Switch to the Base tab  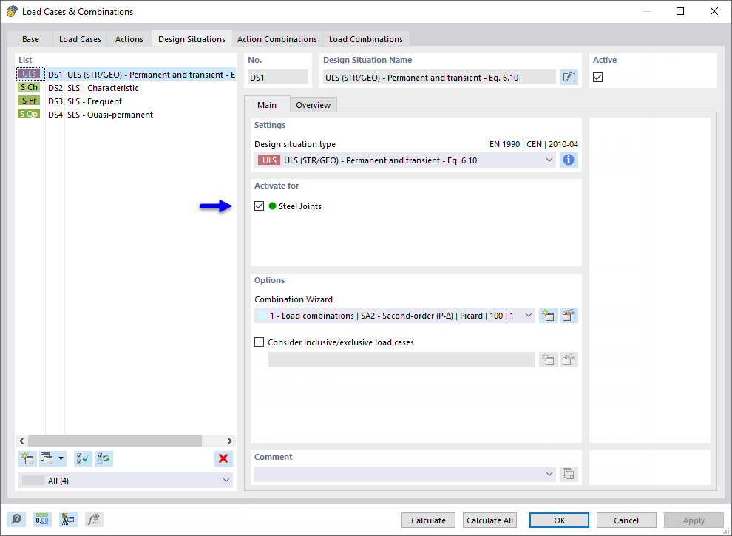tap(30, 39)
